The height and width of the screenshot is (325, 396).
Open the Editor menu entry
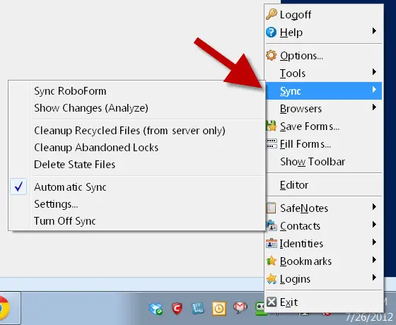pos(294,185)
